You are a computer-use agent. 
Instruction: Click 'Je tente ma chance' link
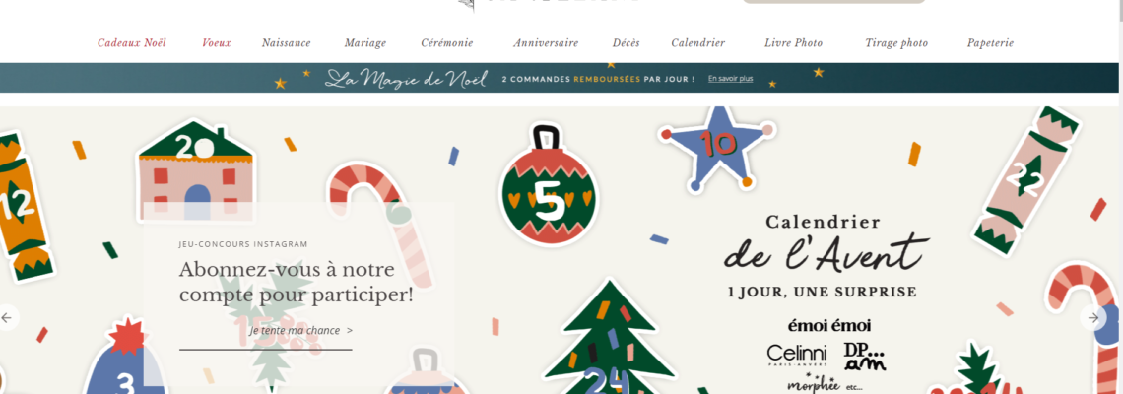(x=300, y=330)
